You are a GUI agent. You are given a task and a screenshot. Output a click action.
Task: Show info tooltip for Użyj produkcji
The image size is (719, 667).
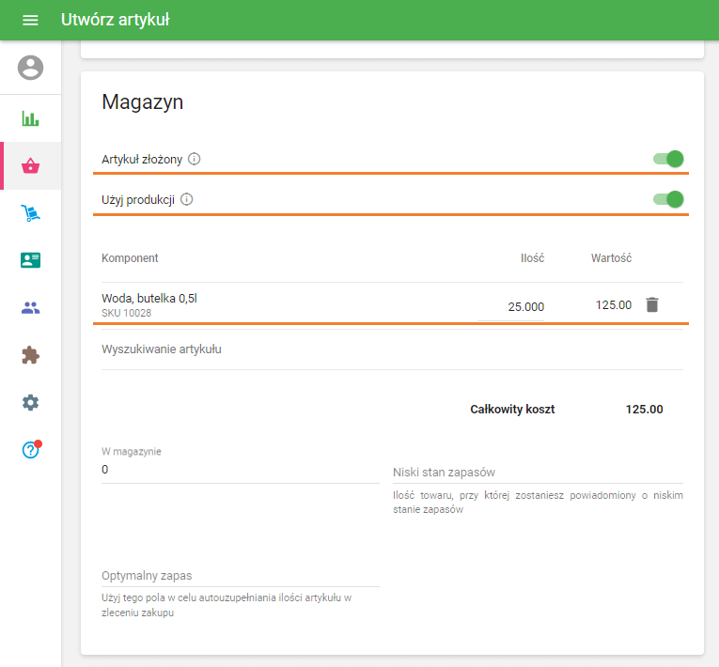pos(186,199)
